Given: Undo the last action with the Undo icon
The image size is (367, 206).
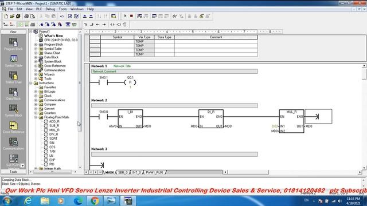Looking at the screenshot, I should pyautogui.click(x=62, y=16).
